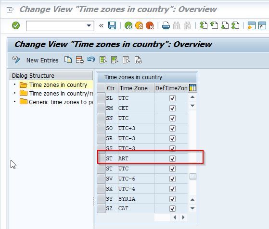The height and width of the screenshot is (229, 269).
Task: Toggle DefTimeZon checkbox for SM row
Action: pyautogui.click(x=172, y=108)
